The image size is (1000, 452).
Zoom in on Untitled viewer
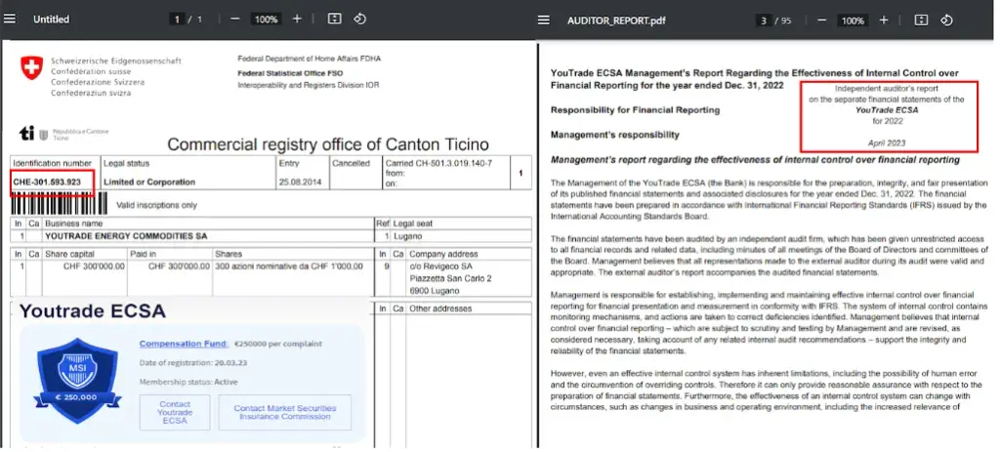point(297,20)
